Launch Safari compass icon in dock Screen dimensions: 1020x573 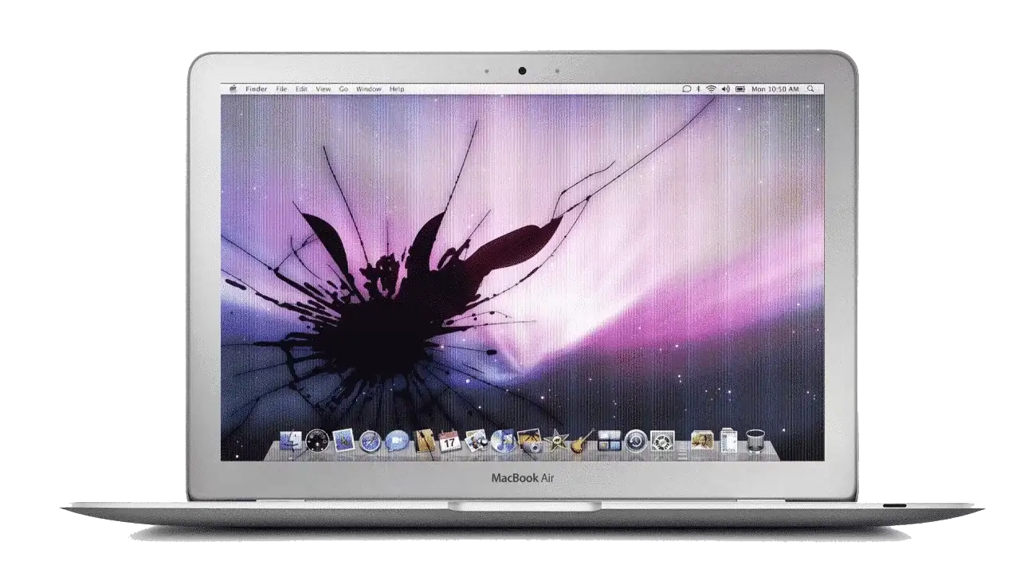370,441
